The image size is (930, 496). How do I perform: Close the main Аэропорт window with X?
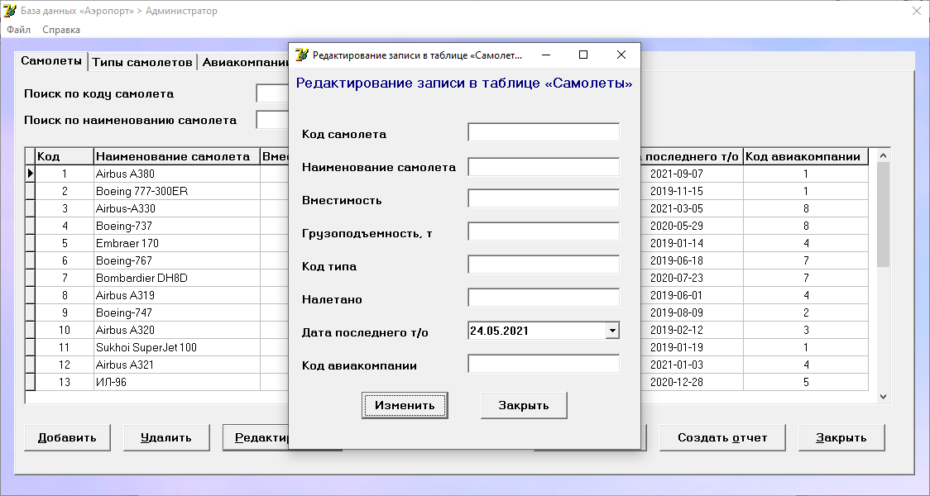tap(917, 11)
